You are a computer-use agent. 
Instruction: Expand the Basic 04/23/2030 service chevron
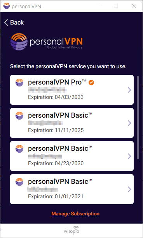pyautogui.click(x=129, y=156)
